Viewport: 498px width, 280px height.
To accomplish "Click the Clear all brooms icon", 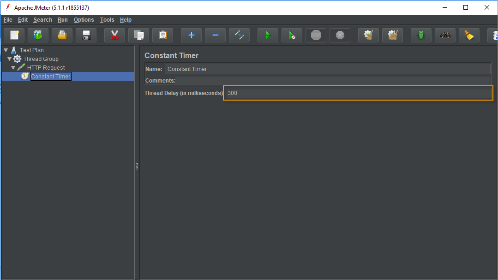I will click(392, 35).
